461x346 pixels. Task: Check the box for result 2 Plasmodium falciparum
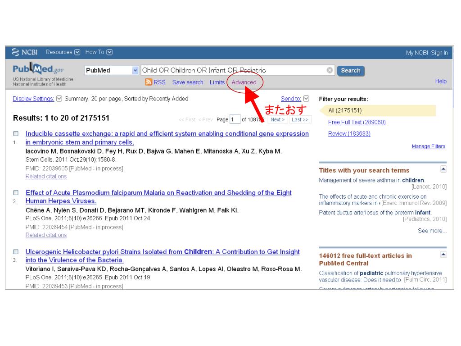[16, 193]
